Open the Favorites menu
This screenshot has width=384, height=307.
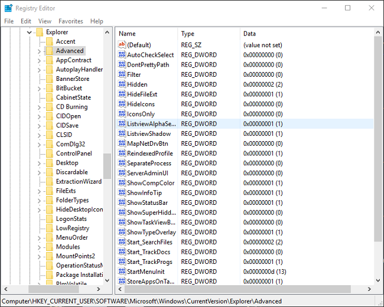(x=70, y=21)
